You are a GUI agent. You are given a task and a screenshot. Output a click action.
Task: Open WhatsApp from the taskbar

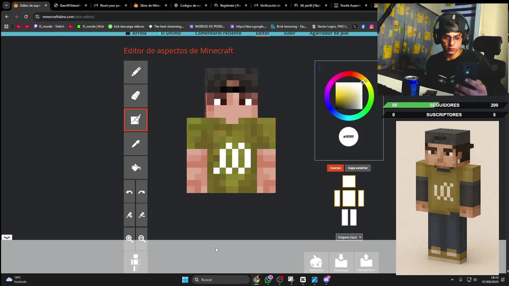pos(268,280)
